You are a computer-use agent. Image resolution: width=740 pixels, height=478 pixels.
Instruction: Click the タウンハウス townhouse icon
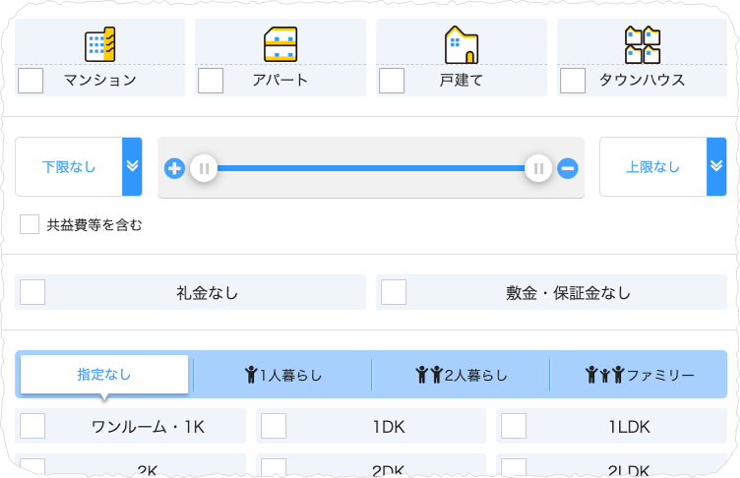(642, 44)
